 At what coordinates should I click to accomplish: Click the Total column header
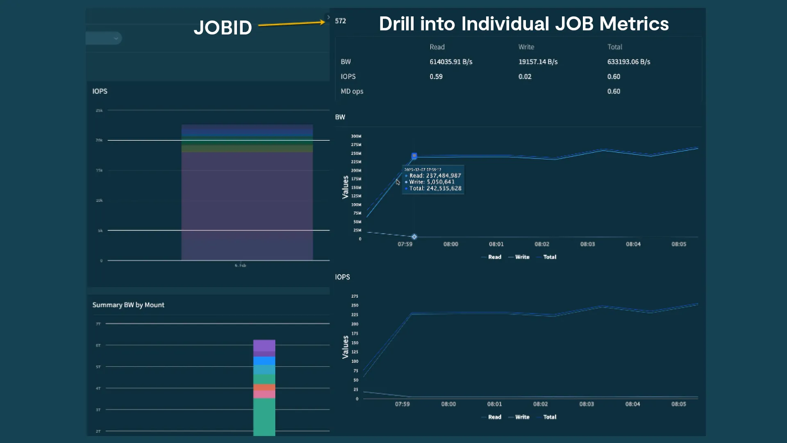coord(614,47)
